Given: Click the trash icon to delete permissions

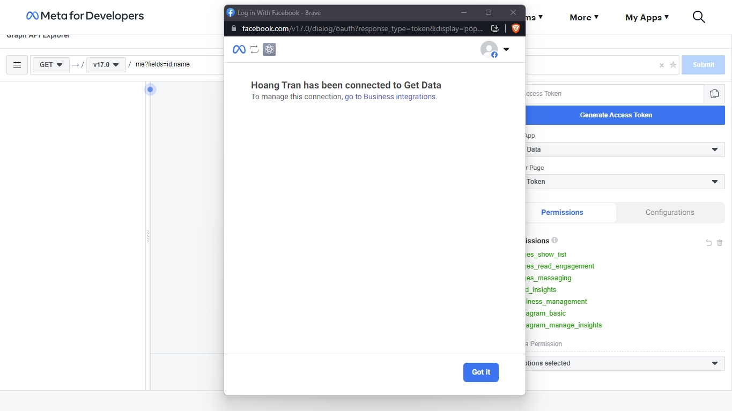Looking at the screenshot, I should coord(720,243).
